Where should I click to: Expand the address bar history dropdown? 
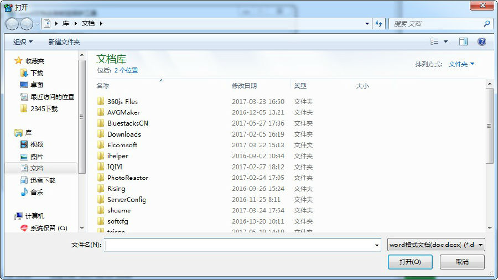click(x=367, y=24)
